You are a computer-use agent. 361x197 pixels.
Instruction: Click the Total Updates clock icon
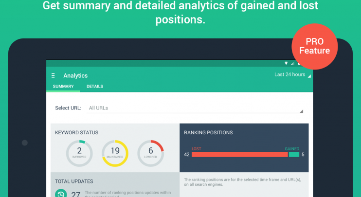[61, 193]
